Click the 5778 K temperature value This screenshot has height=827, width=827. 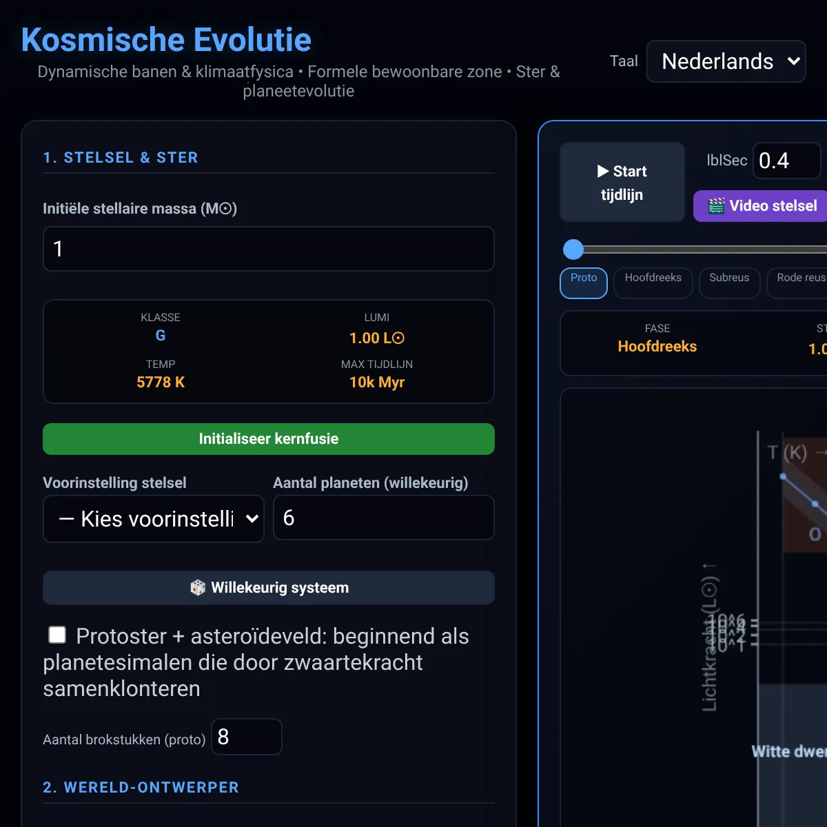point(161,382)
